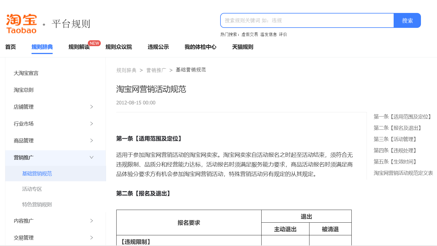Jump to 第四条【违规处理】 anchor
This screenshot has width=437, height=246.
coord(395,150)
